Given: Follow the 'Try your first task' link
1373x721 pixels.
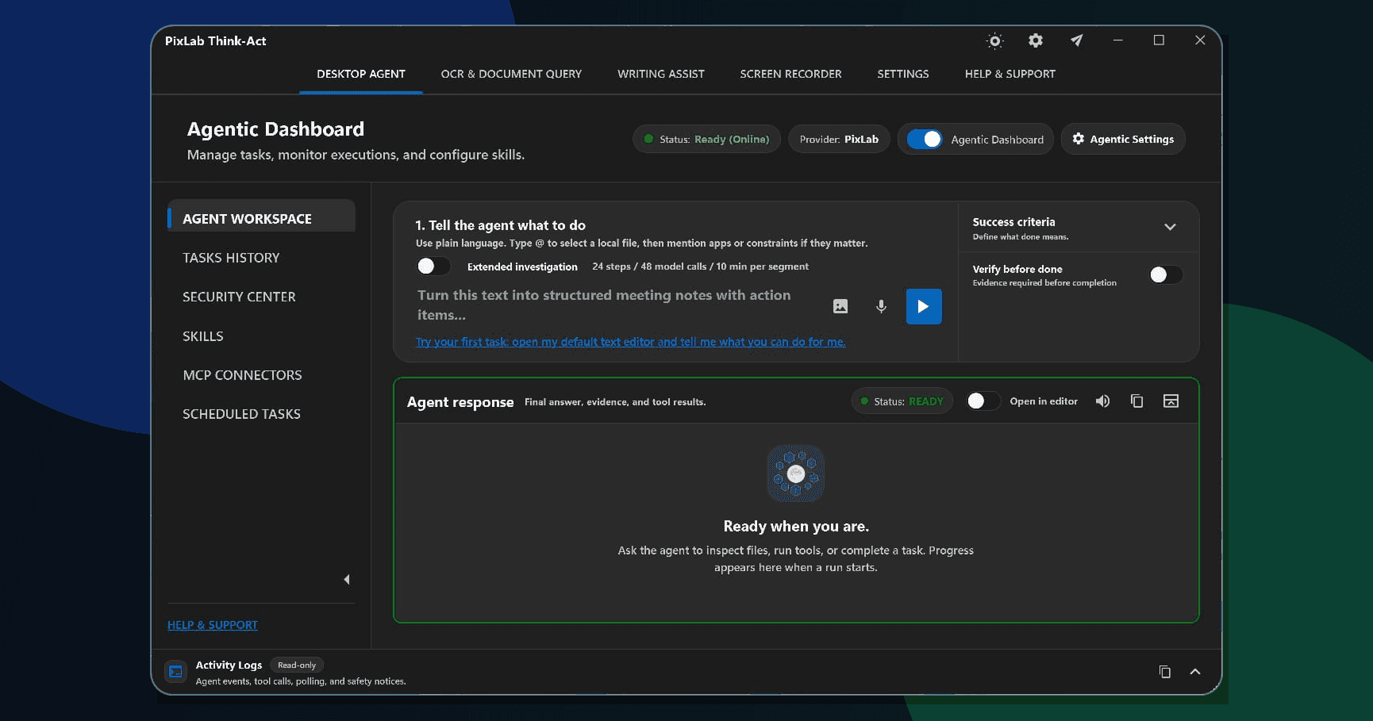Looking at the screenshot, I should click(x=631, y=342).
